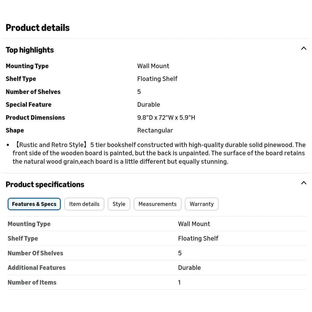The width and height of the screenshot is (312, 312).
Task: Click the Product specifications heading
Action: 45,184
